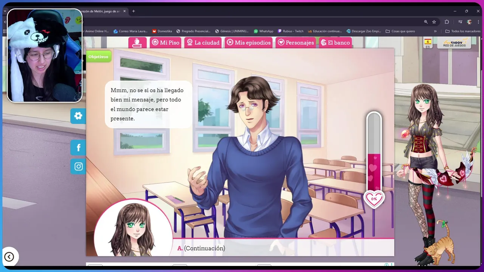Open the Facebook share icon

click(x=78, y=148)
